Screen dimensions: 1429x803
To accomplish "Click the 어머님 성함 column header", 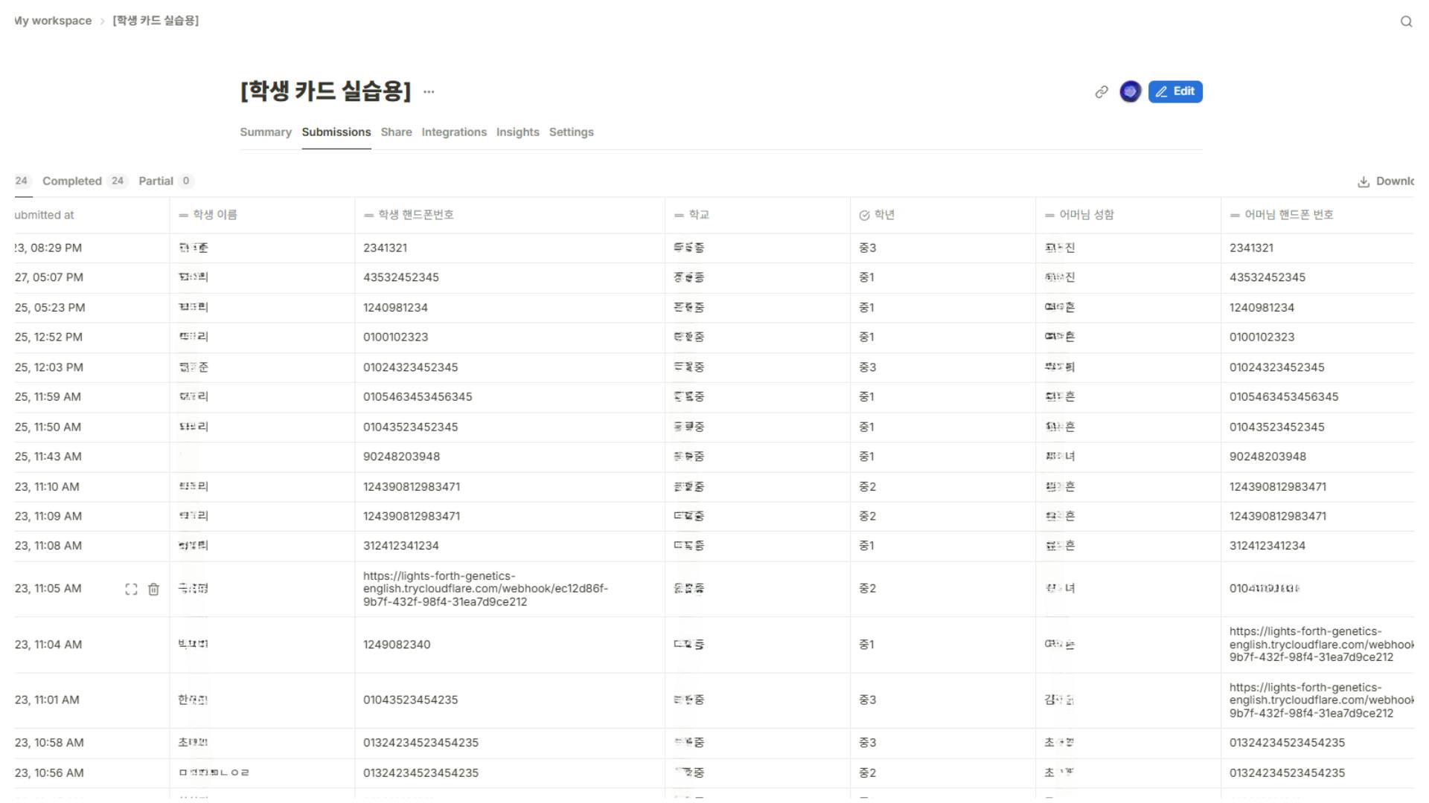I will click(1128, 215).
